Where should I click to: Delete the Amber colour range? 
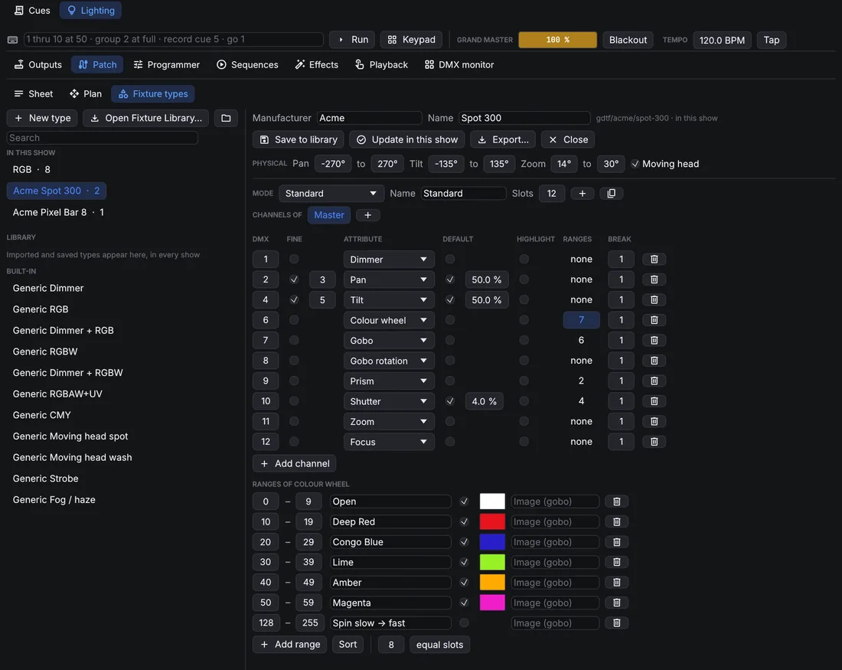point(616,583)
